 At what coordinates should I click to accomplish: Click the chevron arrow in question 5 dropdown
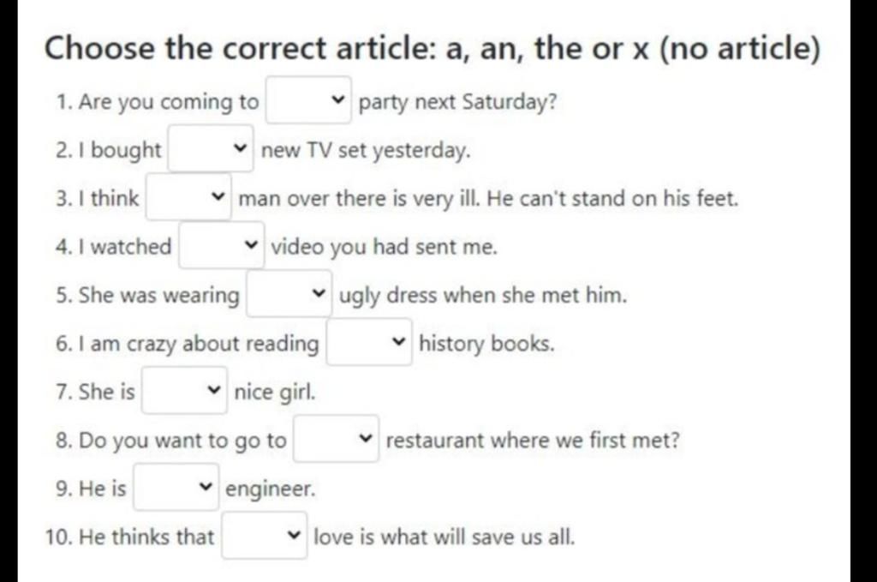[319, 293]
